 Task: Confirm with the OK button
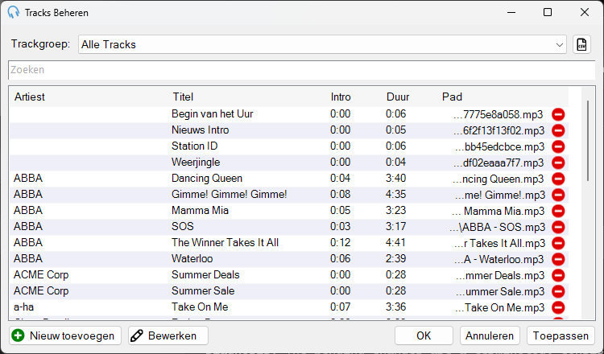(424, 335)
